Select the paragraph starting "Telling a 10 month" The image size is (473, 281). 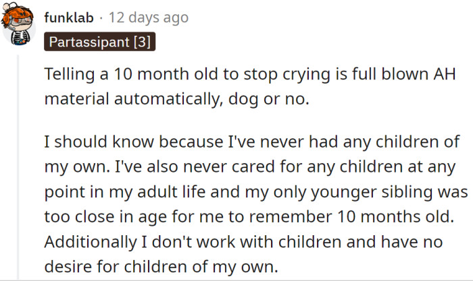pos(250,86)
